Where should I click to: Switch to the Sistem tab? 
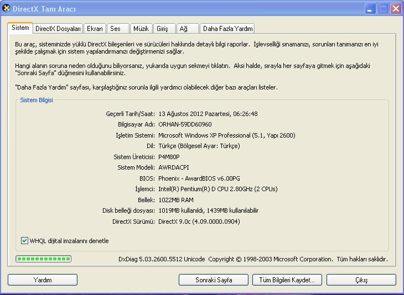(20, 28)
